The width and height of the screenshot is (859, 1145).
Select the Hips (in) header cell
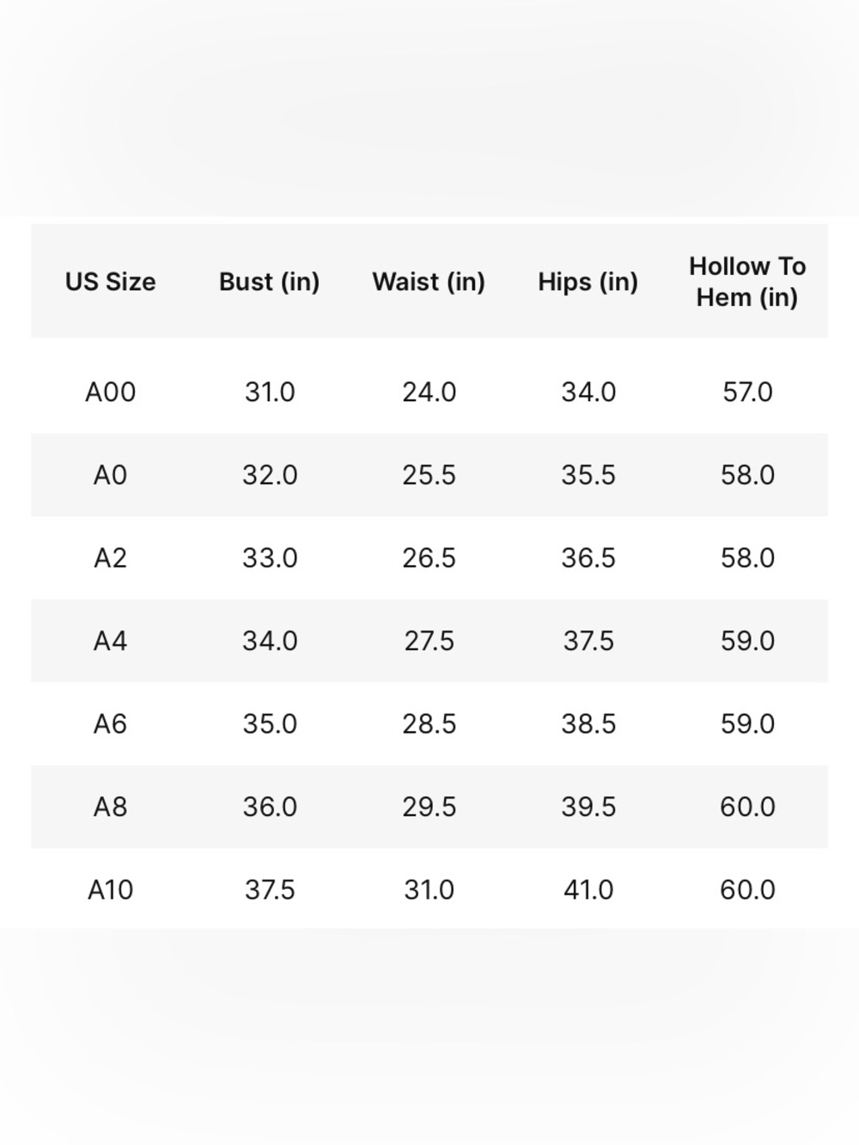click(x=588, y=282)
